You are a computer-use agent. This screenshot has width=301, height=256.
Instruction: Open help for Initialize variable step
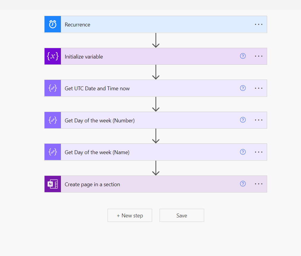pos(243,56)
